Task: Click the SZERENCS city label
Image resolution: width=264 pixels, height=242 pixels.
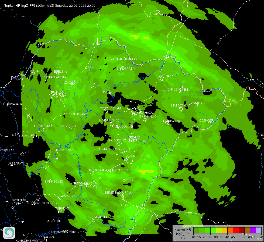Action: 91,85
